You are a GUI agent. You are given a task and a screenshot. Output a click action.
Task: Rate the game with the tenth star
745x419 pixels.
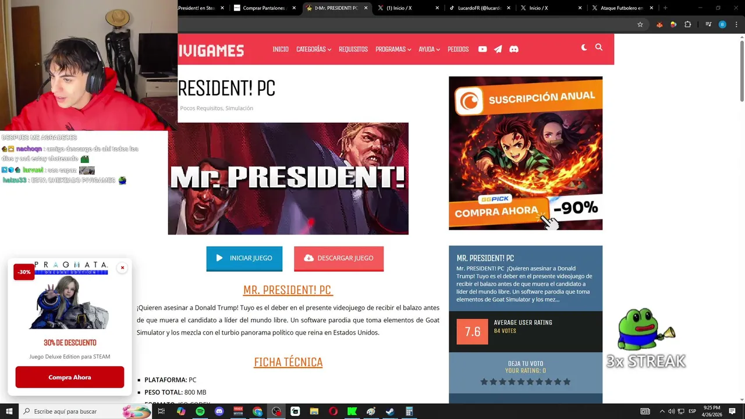tap(567, 382)
